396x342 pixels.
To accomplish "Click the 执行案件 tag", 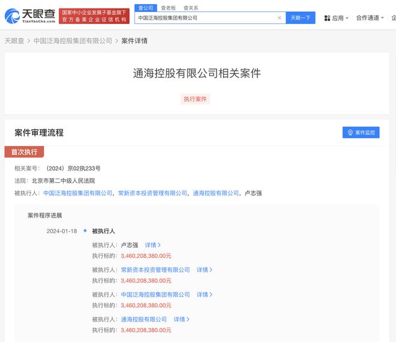I will [195, 99].
